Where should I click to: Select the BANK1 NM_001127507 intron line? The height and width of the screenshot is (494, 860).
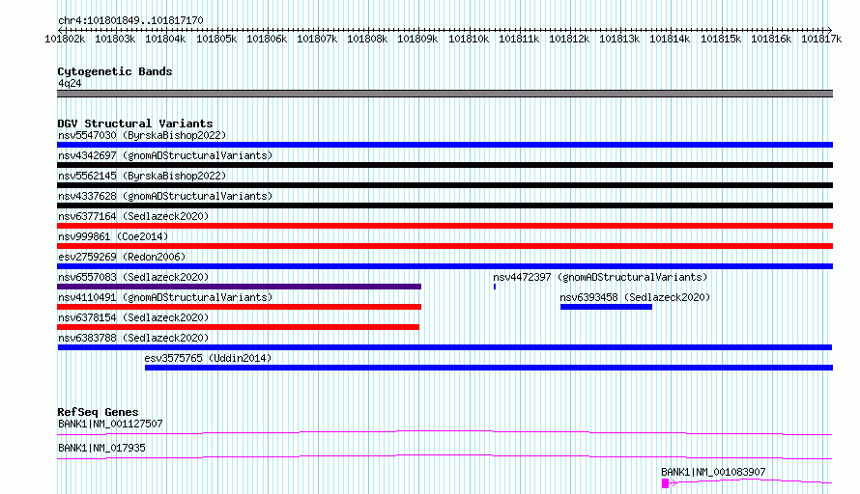click(444, 432)
